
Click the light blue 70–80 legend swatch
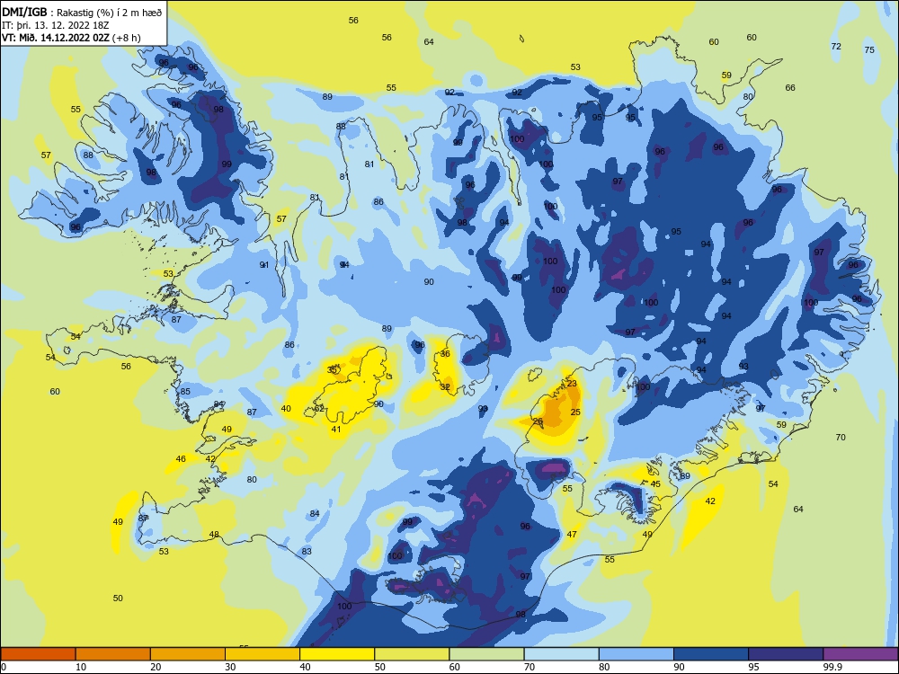(x=561, y=654)
